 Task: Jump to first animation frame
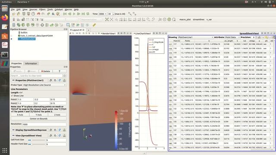pos(65,14)
